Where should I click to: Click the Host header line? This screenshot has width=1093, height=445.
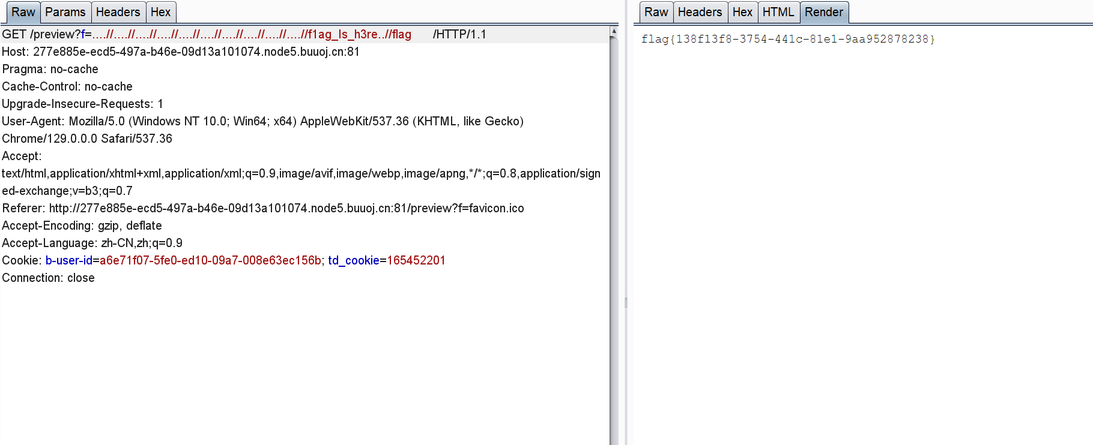pos(181,52)
